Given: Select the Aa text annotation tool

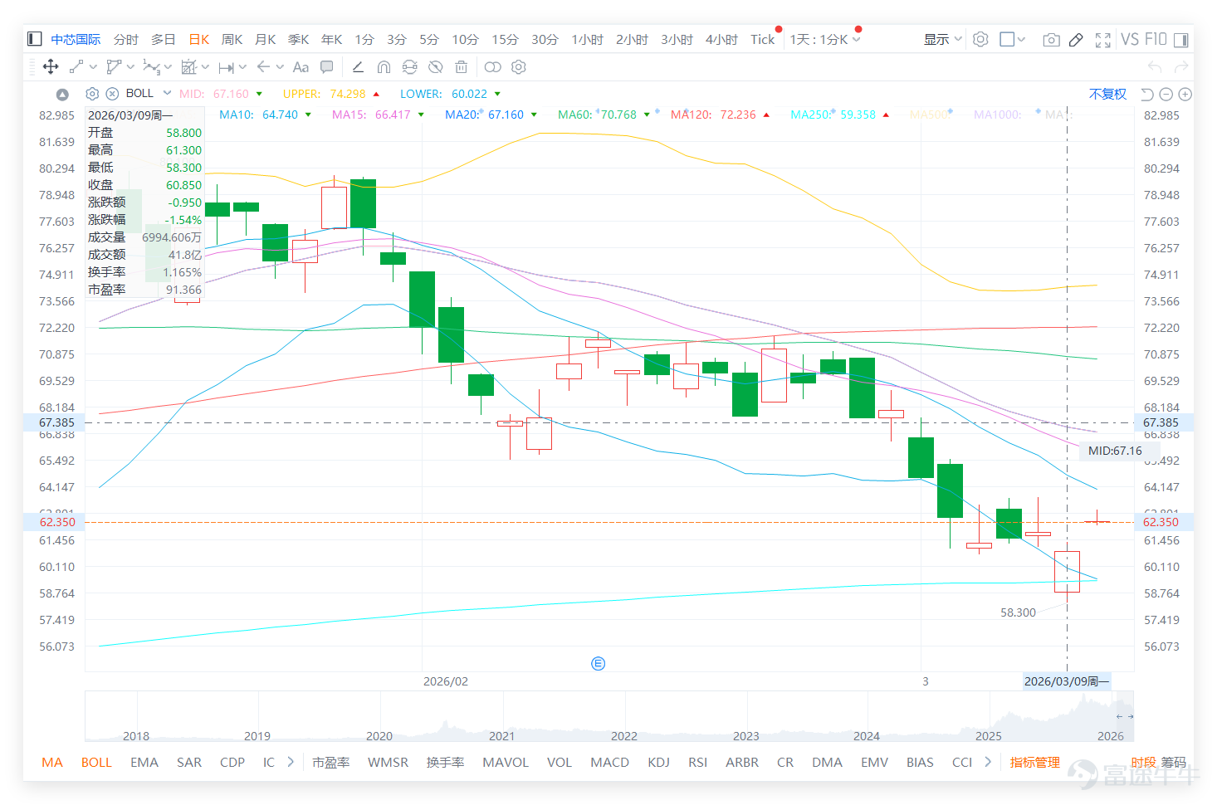Looking at the screenshot, I should click(301, 66).
